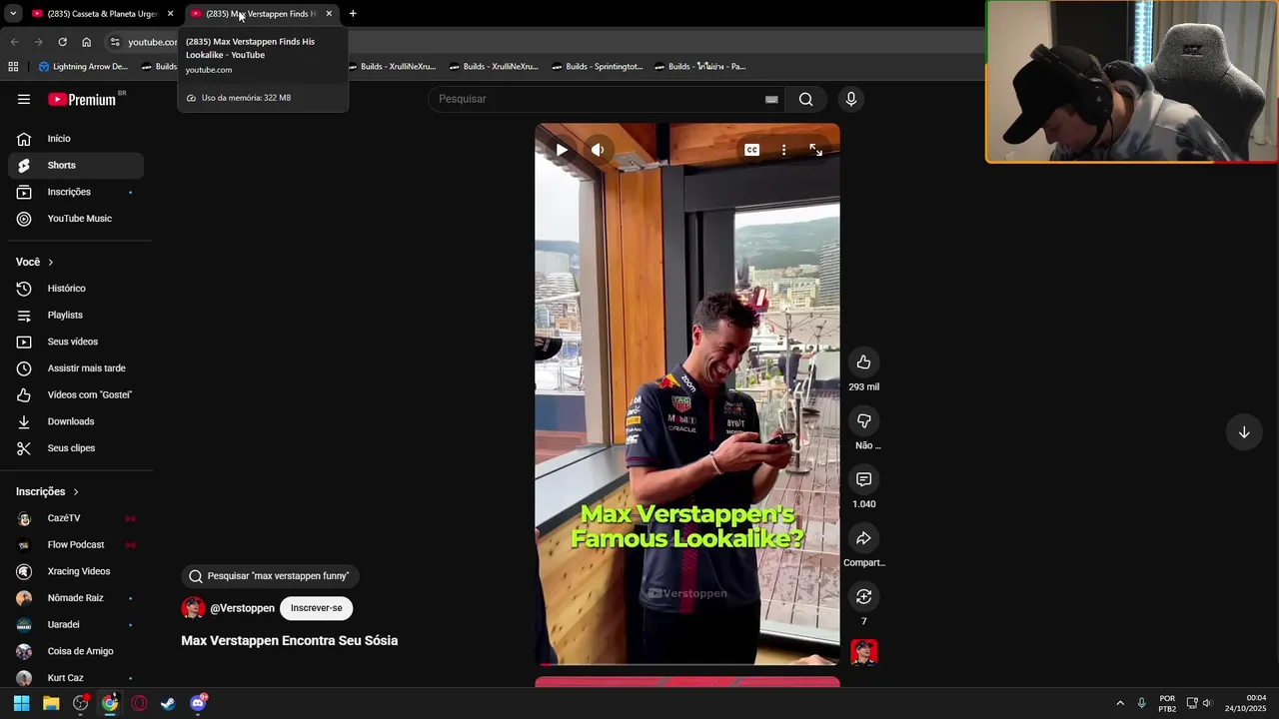The height and width of the screenshot is (719, 1279).
Task: Reload the current page
Action: point(62,42)
